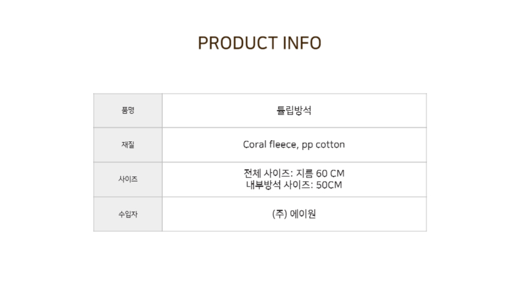Select the gray 사이즈 label cell
Image resolution: width=520 pixels, height=302 pixels.
(x=128, y=179)
